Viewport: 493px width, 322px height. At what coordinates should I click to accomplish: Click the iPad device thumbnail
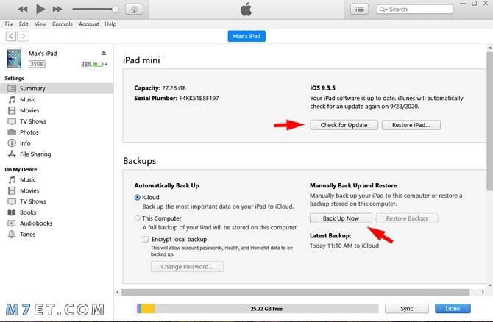[x=14, y=58]
